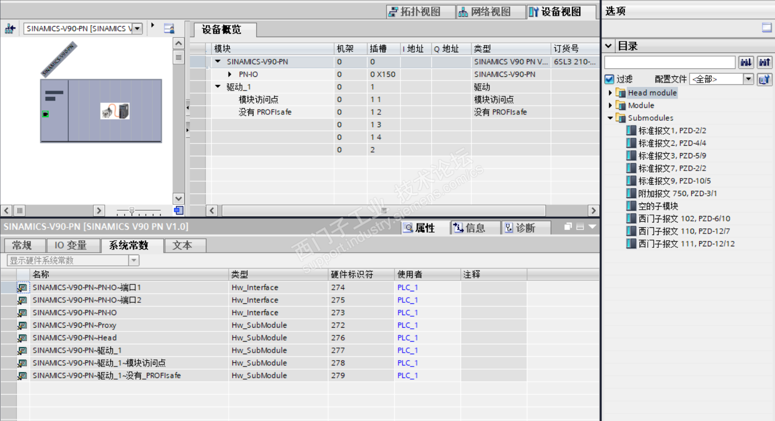Click the 诊断 tab icon

pyautogui.click(x=509, y=228)
